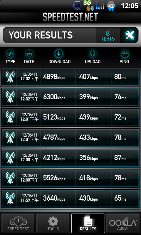The height and width of the screenshot is (235, 141).
Task: Open the 11:59 result with 3640kbps
Action: [x=70, y=199]
